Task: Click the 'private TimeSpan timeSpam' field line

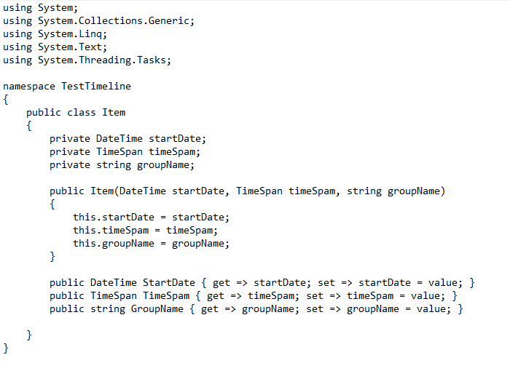Action: [125, 152]
